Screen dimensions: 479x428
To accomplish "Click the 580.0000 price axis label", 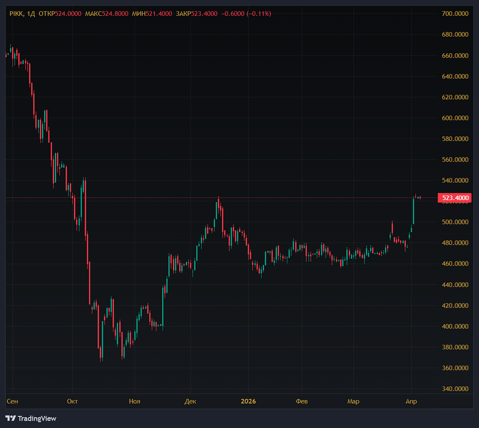I will click(x=455, y=139).
